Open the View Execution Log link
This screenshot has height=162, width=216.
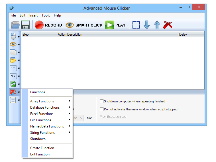point(113,117)
